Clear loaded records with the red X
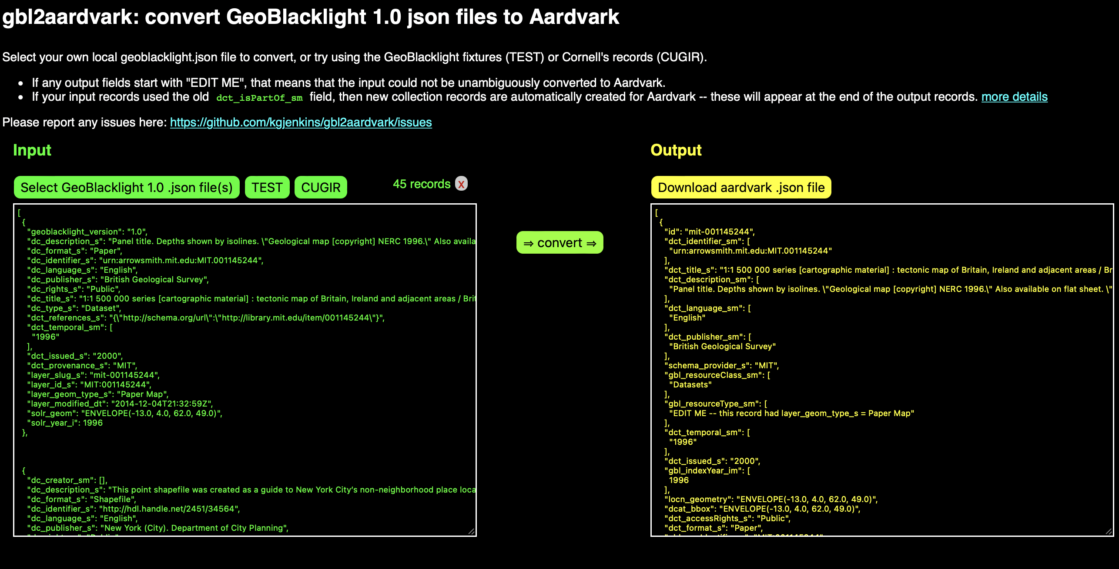 [x=461, y=184]
